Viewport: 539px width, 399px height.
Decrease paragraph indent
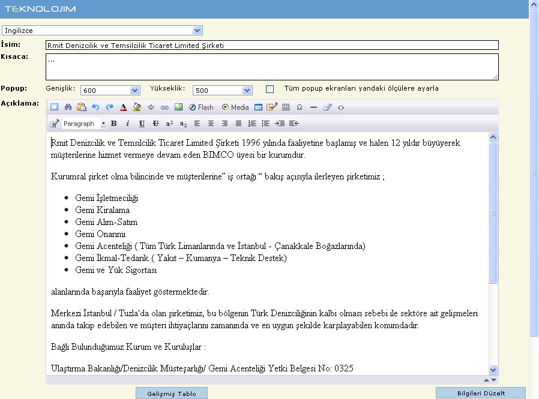pos(294,124)
